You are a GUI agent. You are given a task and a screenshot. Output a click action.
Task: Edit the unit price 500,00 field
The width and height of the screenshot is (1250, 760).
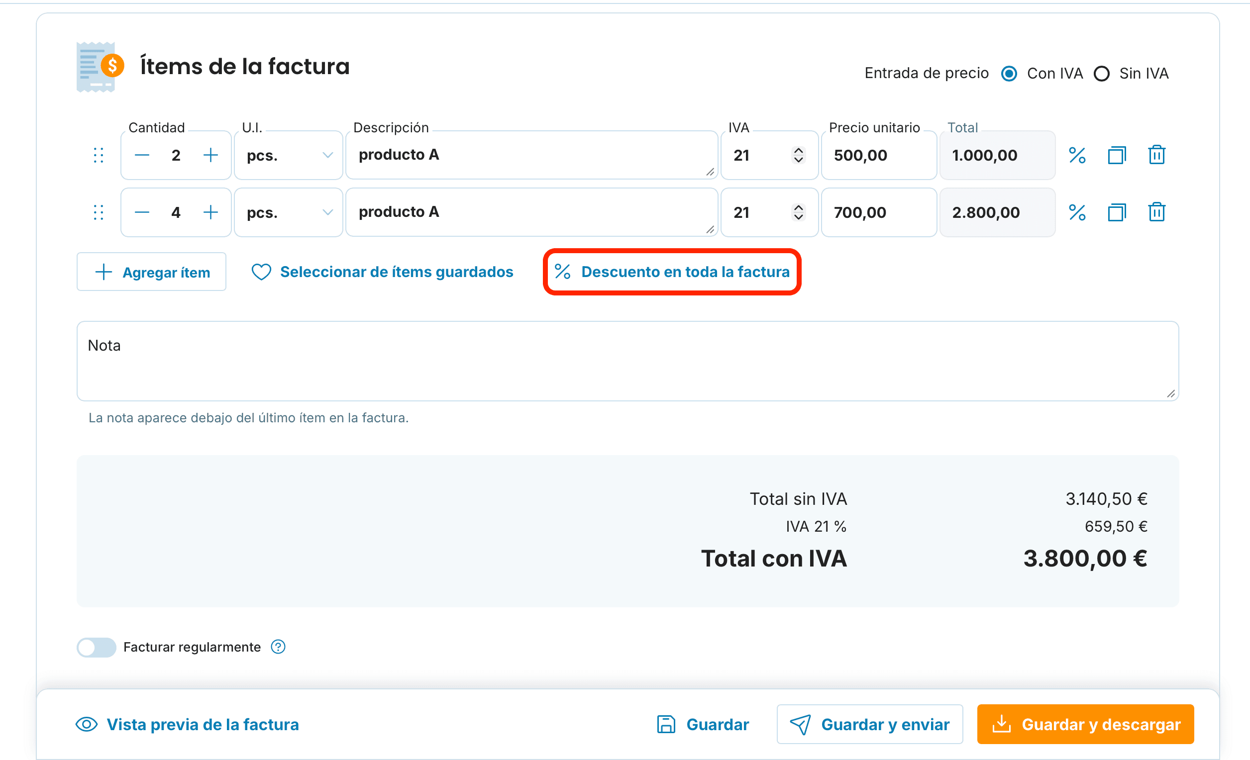(879, 155)
